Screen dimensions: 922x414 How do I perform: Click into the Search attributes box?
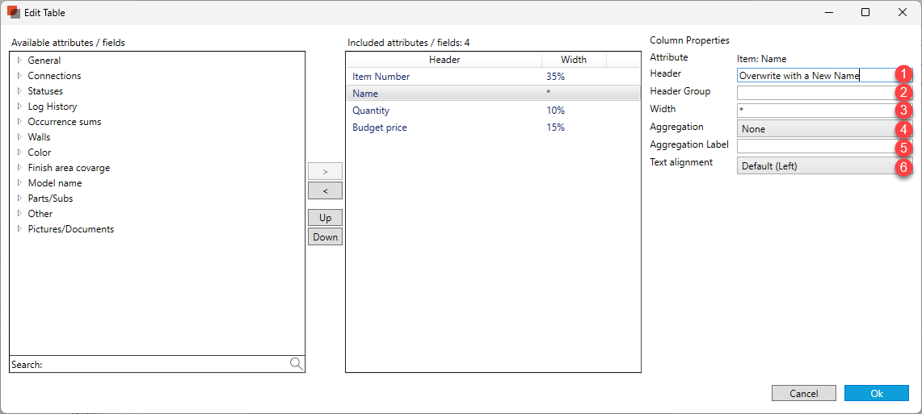[162, 365]
